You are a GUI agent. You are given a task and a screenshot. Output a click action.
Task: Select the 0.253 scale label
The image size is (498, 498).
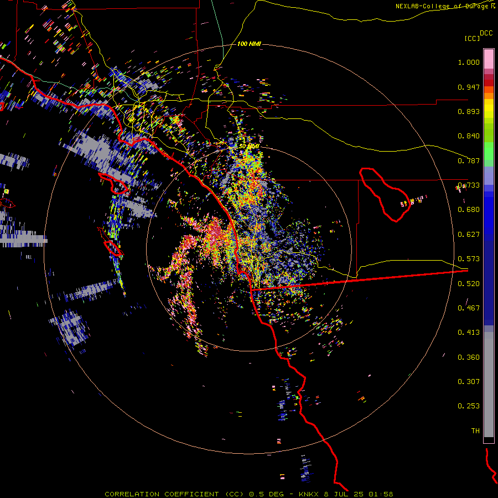[469, 406]
